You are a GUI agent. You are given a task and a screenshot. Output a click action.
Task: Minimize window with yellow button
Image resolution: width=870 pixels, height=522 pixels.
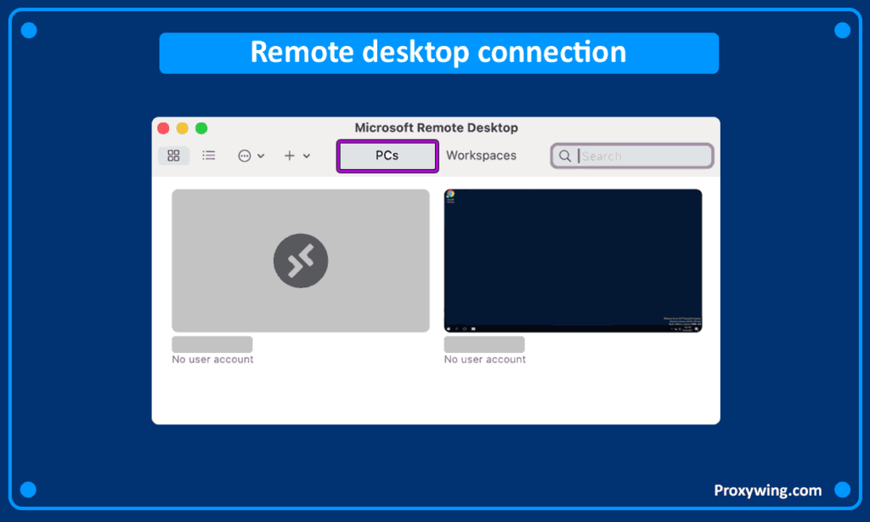point(182,128)
